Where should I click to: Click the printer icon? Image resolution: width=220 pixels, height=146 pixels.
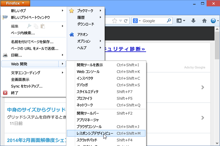click(5, 55)
